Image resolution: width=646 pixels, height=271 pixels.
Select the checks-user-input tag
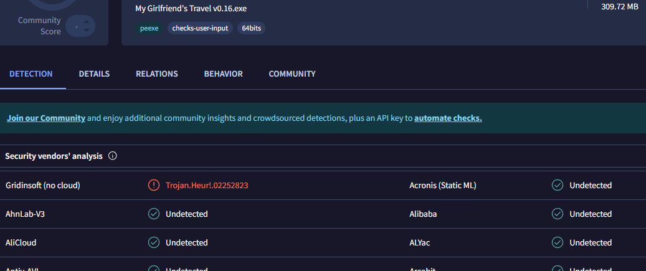(x=200, y=28)
